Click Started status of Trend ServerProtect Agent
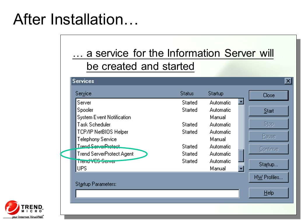 click(190, 154)
